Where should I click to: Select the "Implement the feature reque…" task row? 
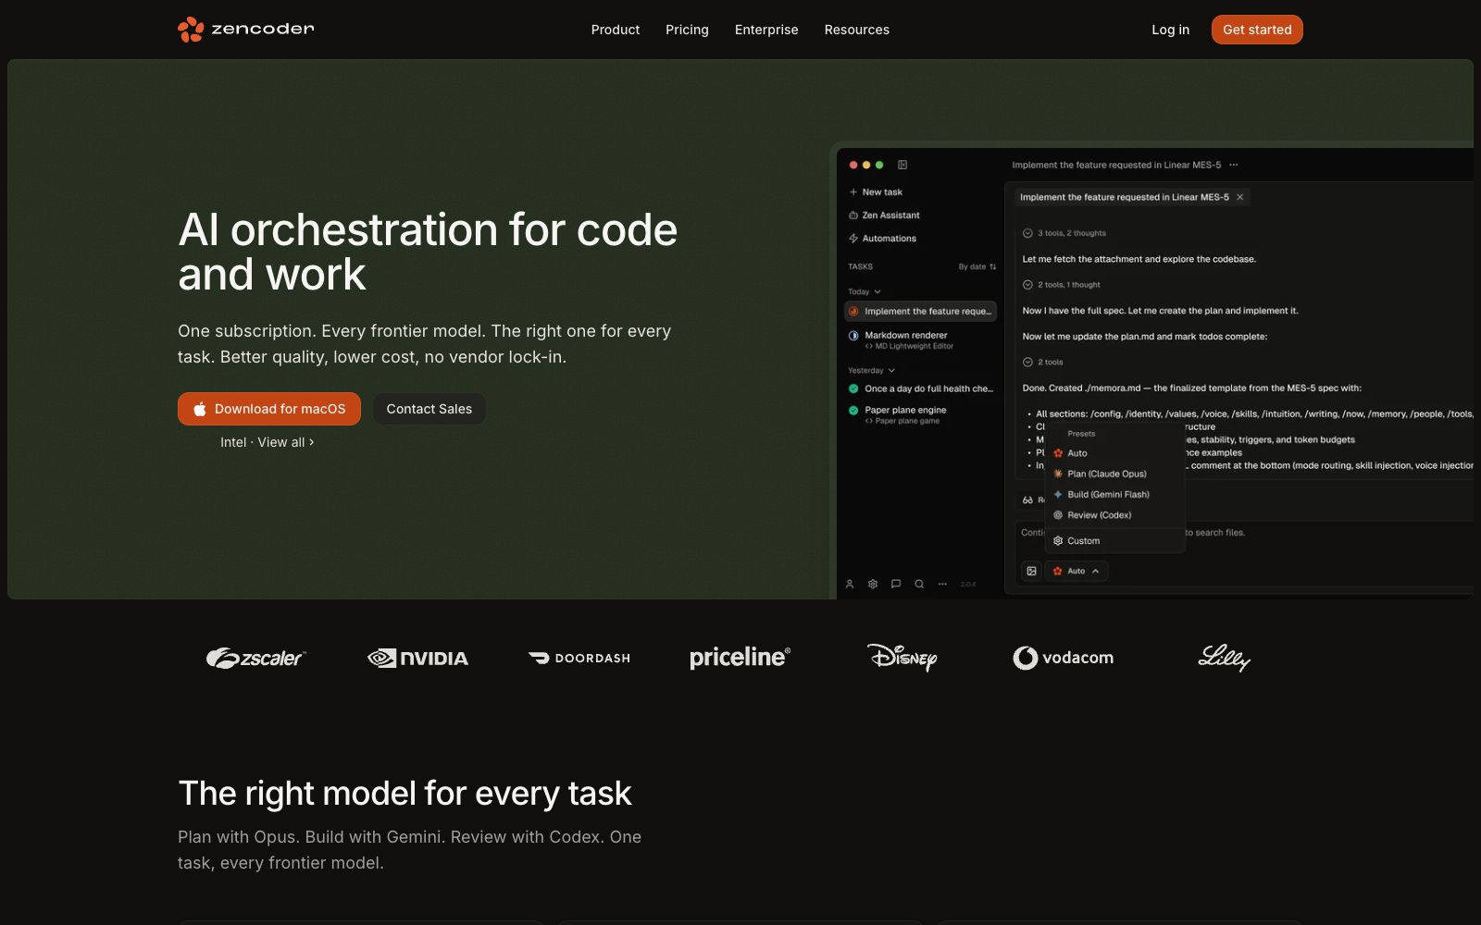point(921,312)
